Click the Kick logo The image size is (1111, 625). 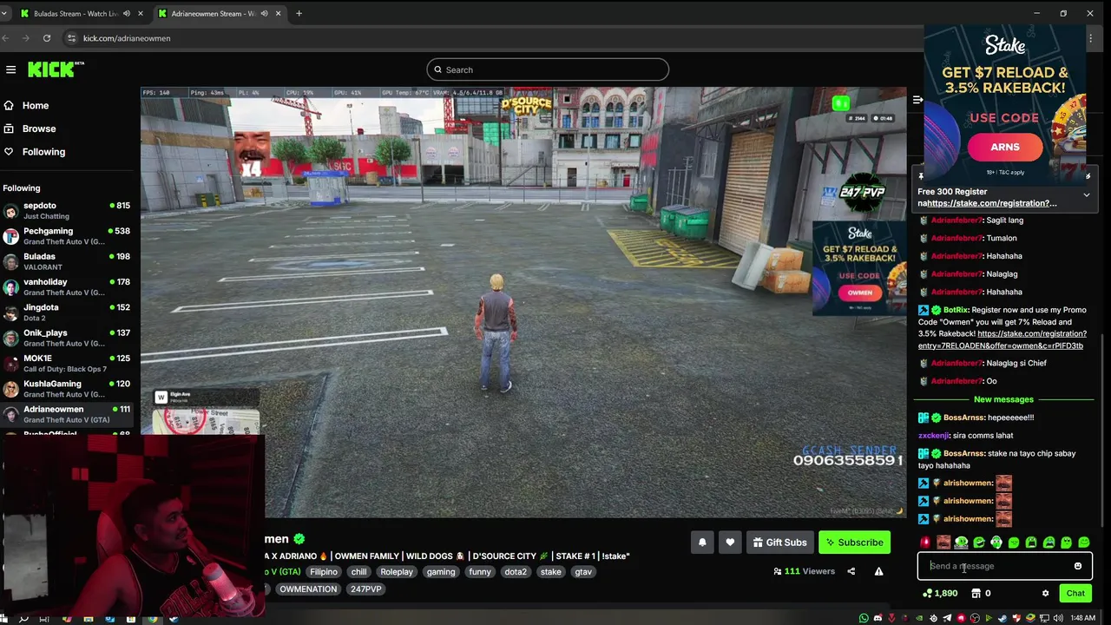pyautogui.click(x=56, y=69)
